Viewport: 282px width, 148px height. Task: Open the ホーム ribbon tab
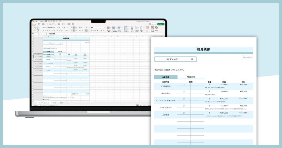pos(34,24)
